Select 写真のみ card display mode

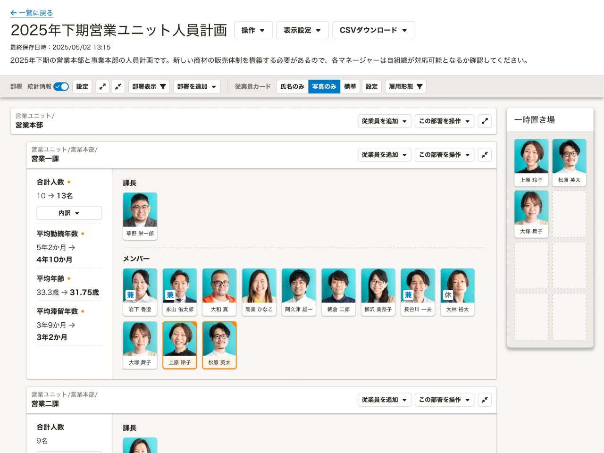point(324,87)
